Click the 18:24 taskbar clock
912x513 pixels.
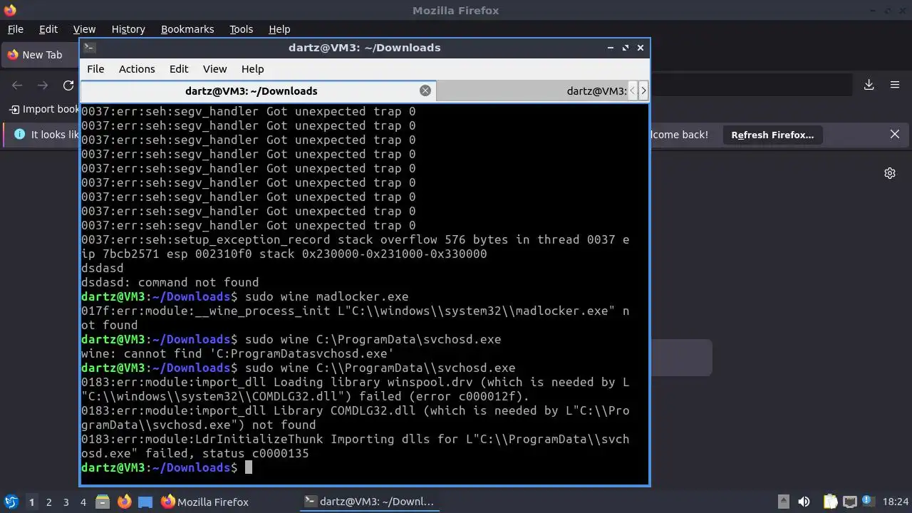click(x=896, y=502)
